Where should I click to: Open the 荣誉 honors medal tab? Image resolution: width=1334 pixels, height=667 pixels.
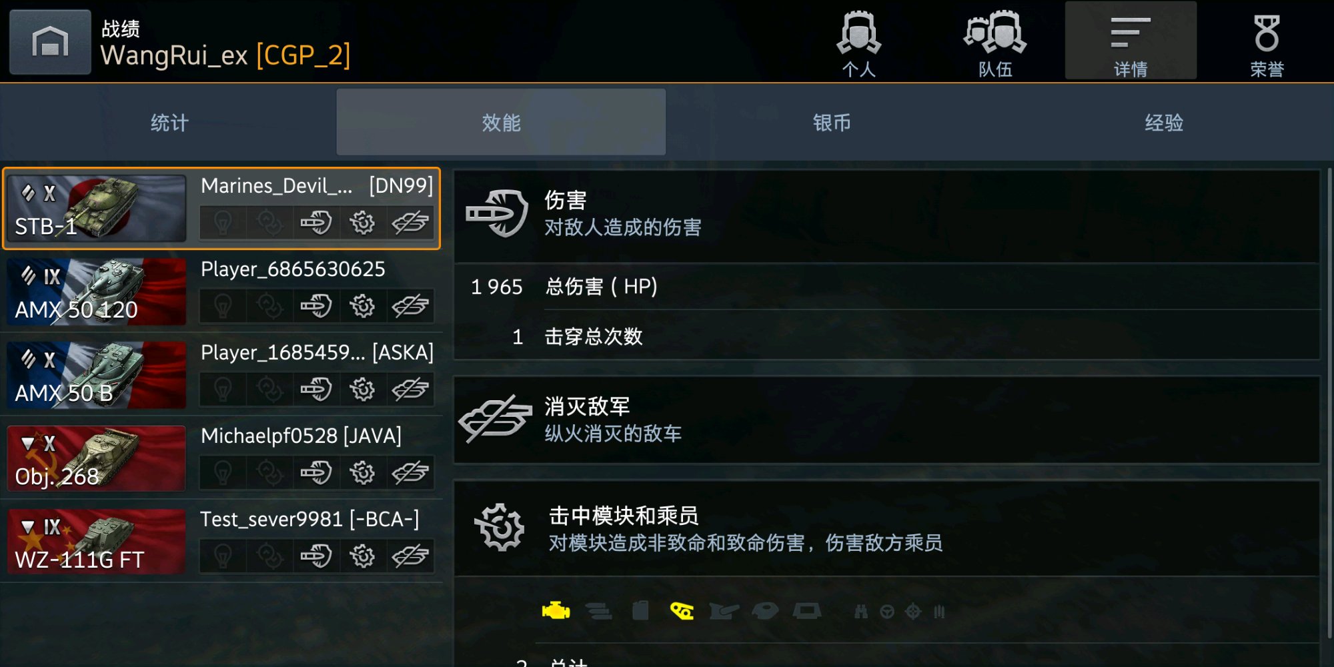click(x=1266, y=43)
